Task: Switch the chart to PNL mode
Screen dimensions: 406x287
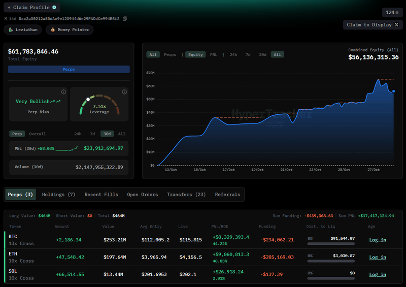Action: coord(213,54)
